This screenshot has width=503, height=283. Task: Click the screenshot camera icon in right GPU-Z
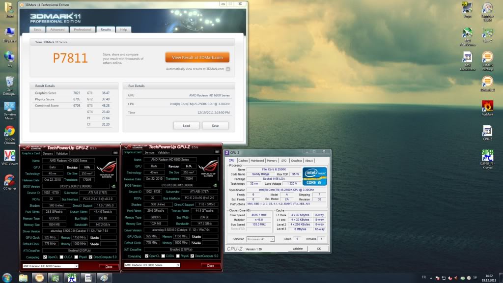217,152
